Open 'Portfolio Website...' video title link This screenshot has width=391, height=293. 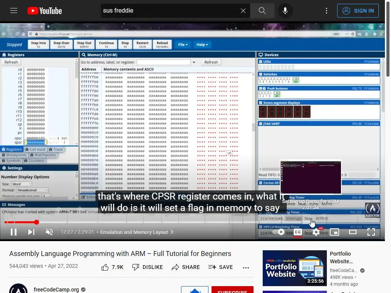pos(341,258)
